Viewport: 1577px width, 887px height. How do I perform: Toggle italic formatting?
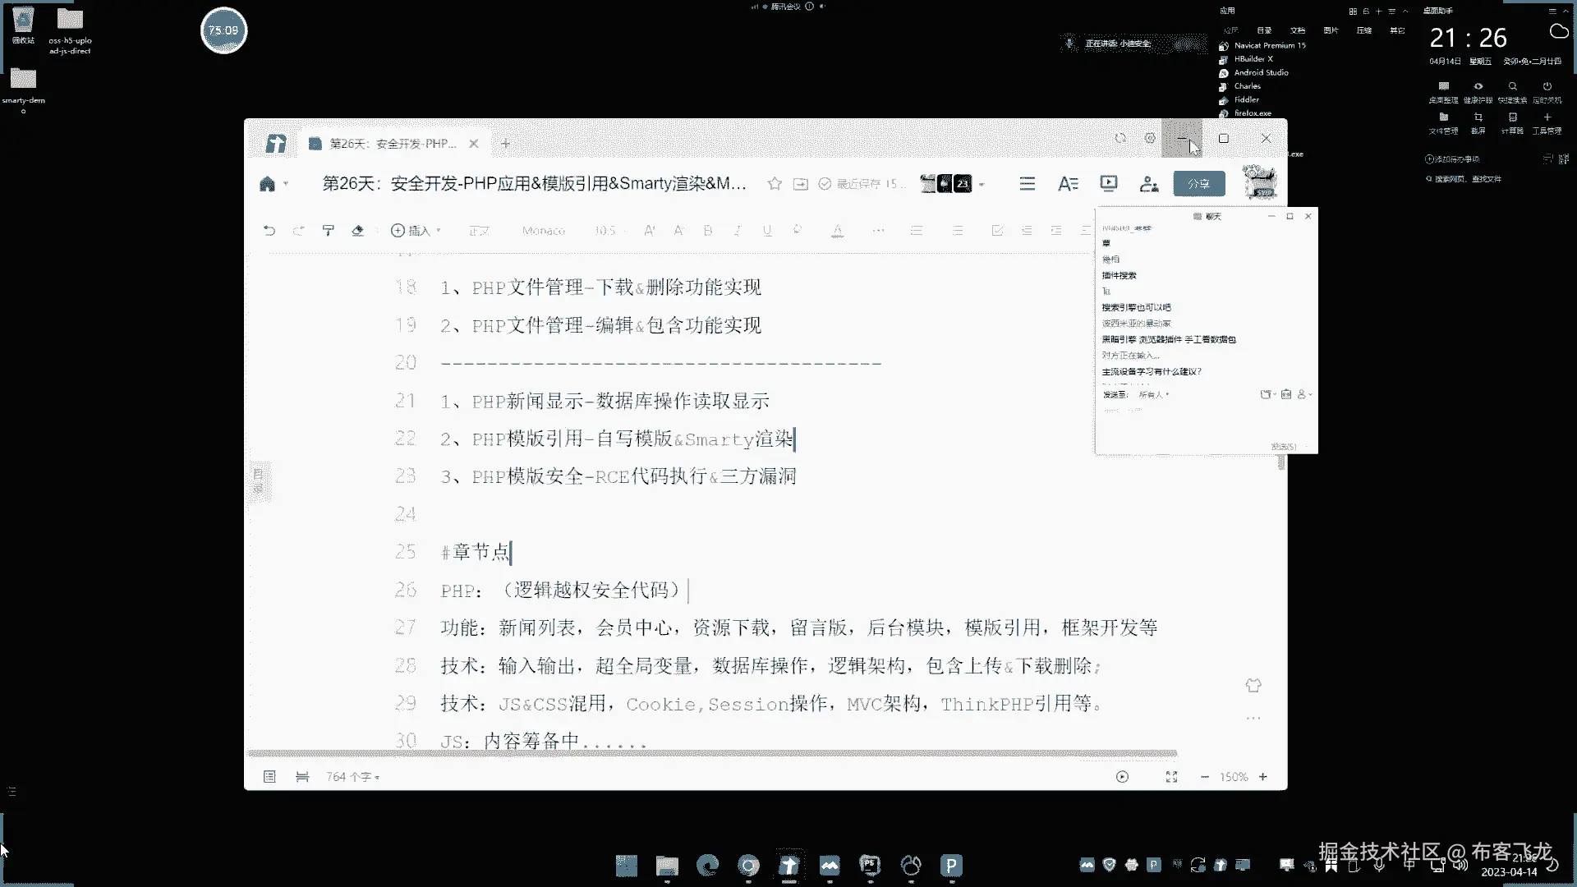738,231
